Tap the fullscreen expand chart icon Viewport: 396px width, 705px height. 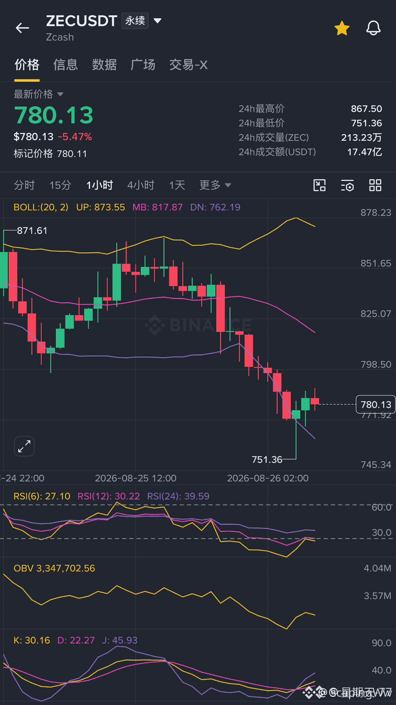coord(24,447)
